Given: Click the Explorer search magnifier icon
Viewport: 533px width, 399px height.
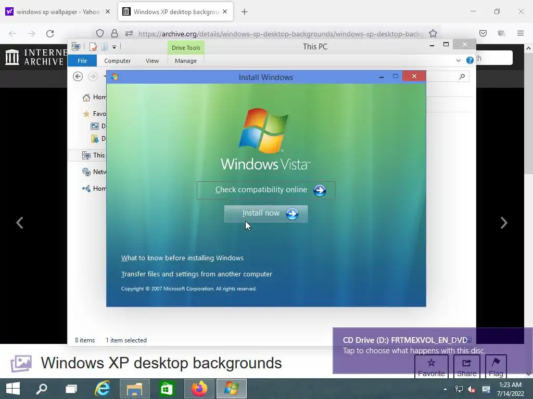Looking at the screenshot, I should click(x=462, y=77).
